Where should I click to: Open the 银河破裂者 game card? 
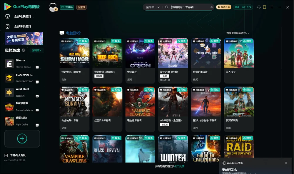(x=239, y=109)
